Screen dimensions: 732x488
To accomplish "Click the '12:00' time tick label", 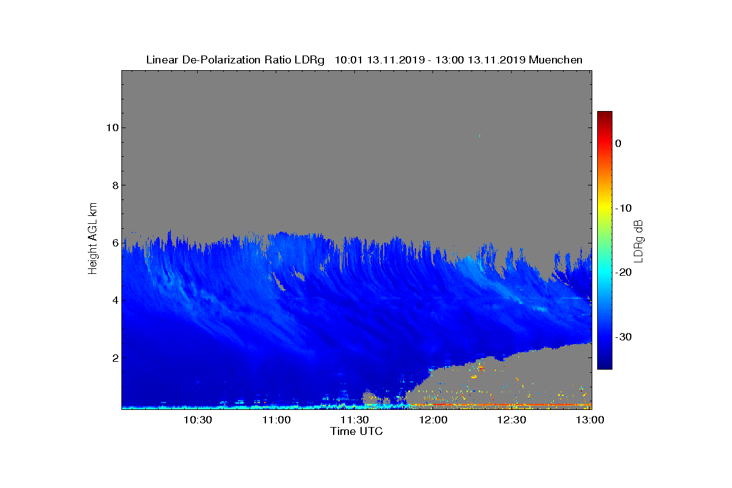I will tap(433, 420).
